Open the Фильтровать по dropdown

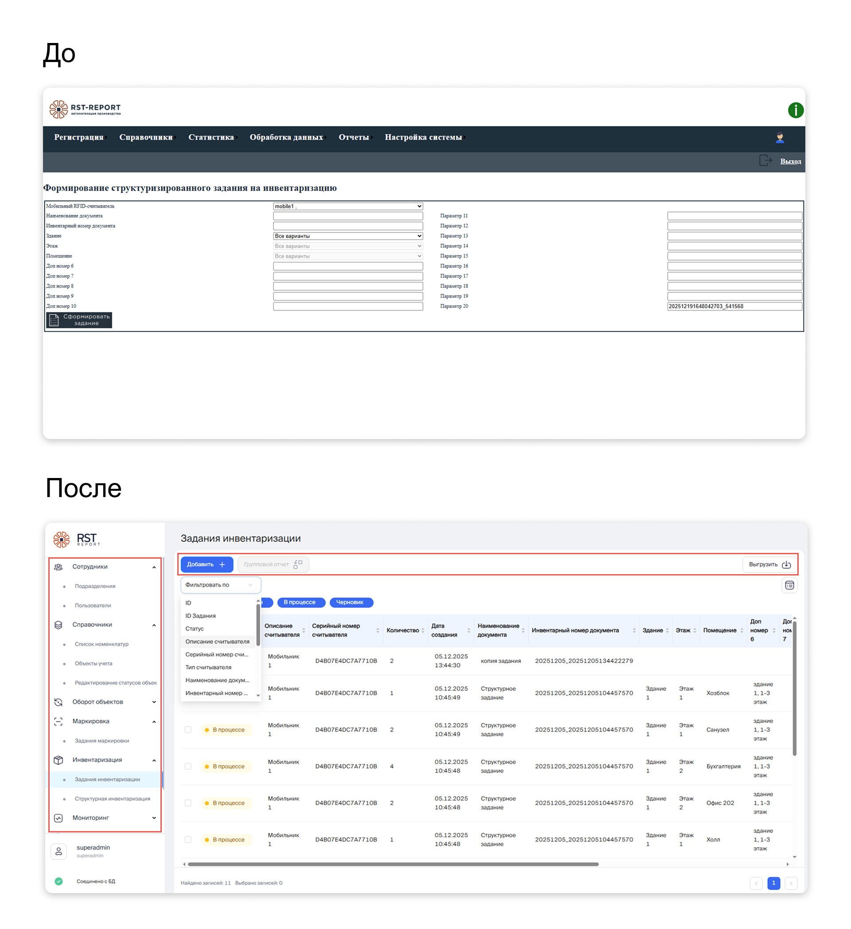(x=220, y=585)
